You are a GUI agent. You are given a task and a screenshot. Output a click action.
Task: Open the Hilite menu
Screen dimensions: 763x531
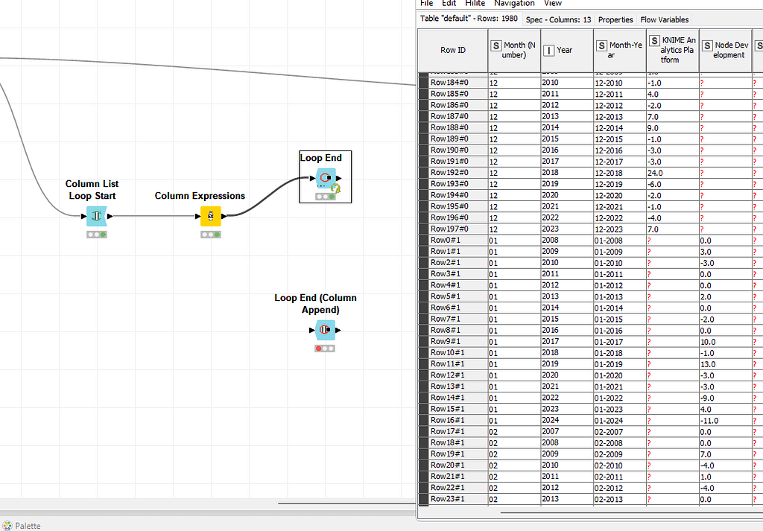click(475, 4)
